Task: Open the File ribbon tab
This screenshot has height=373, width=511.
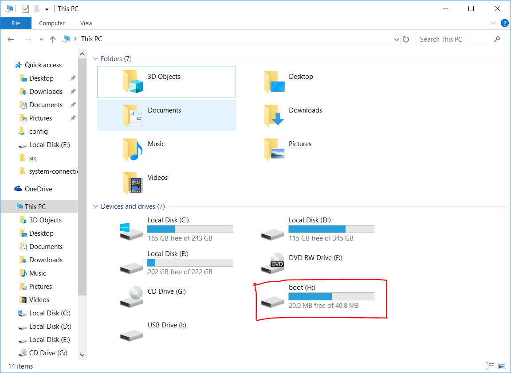Action: (16, 23)
